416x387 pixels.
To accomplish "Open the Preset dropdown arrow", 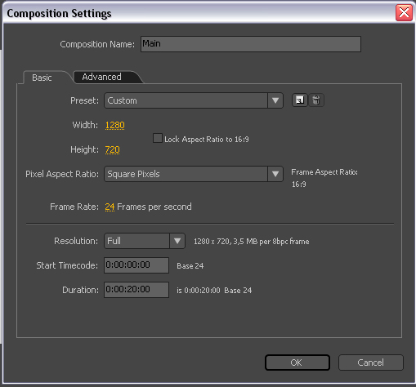I will (x=275, y=100).
